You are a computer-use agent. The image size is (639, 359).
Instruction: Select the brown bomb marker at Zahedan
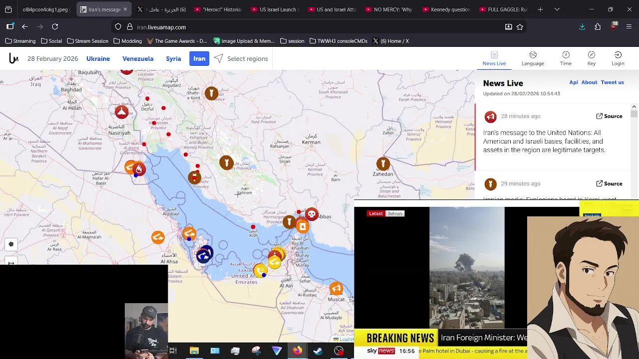[x=383, y=164]
